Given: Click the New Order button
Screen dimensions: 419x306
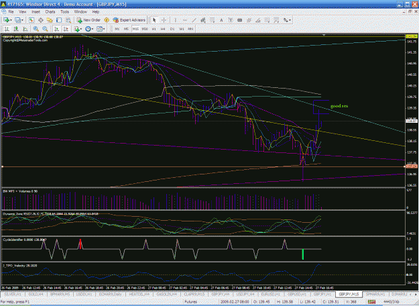Looking at the screenshot, I should (x=88, y=20).
